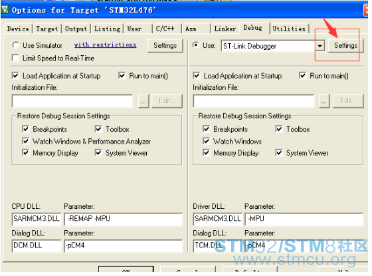The image size is (372, 276).
Task: Click Dialog DLL field DCM.DLL
Action: tap(37, 245)
